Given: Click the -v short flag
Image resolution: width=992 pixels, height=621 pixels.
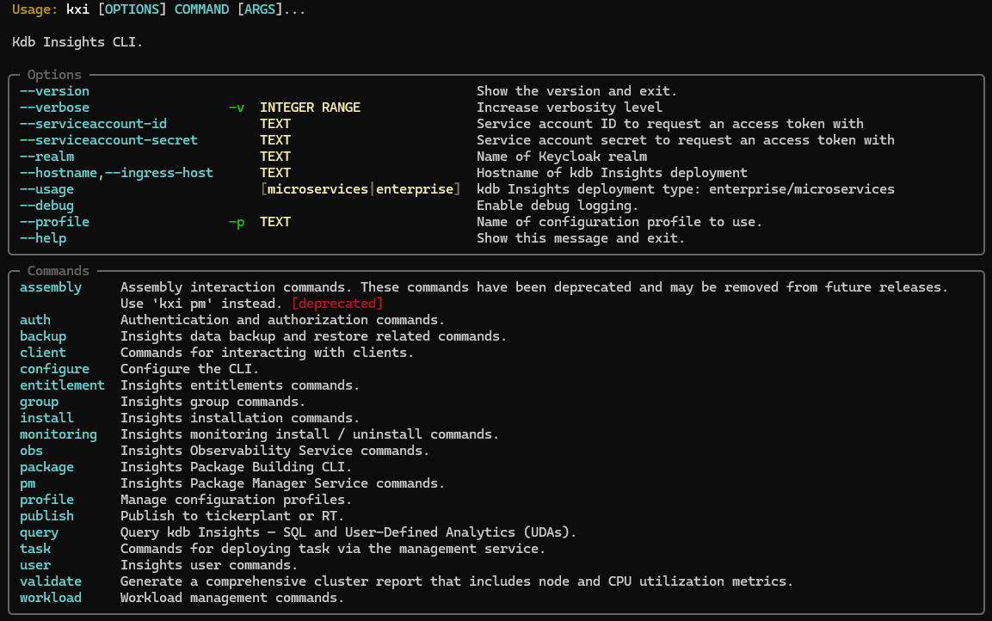Looking at the screenshot, I should (x=237, y=108).
